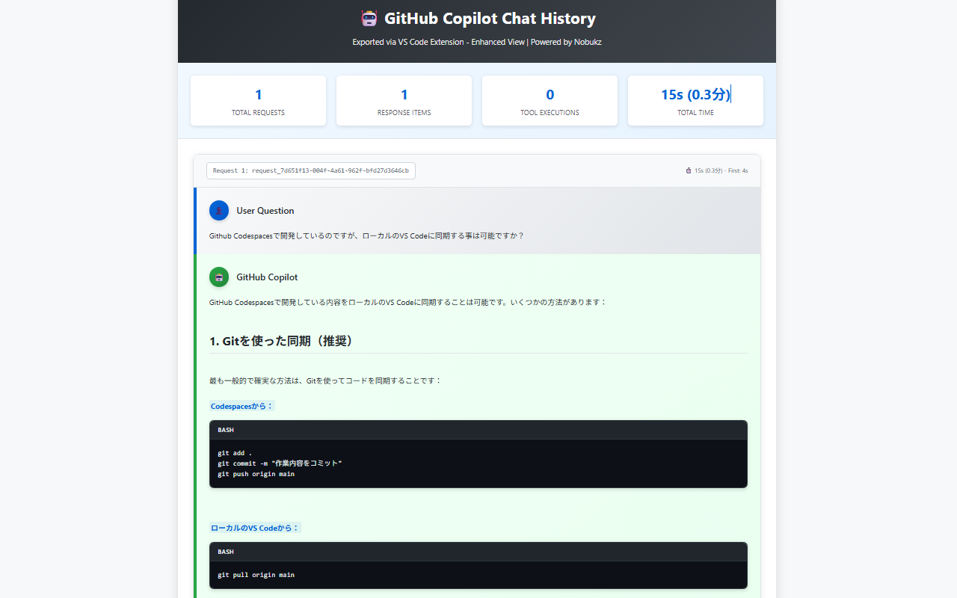Click the User Question heading

pos(265,211)
